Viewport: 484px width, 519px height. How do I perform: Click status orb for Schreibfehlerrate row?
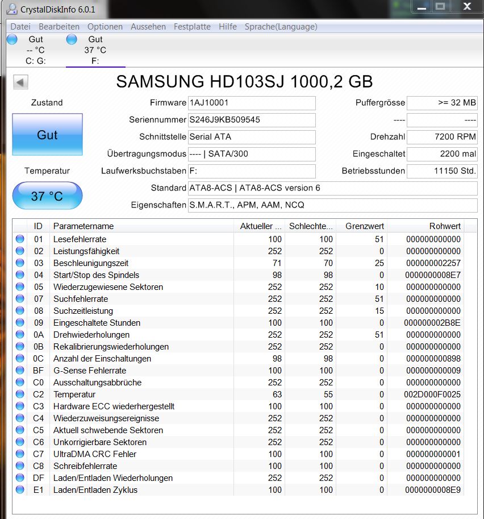point(20,466)
